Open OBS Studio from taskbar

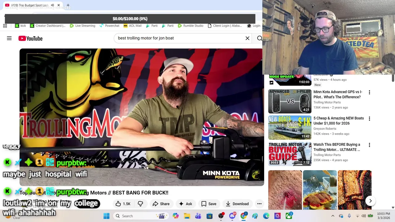221,216
